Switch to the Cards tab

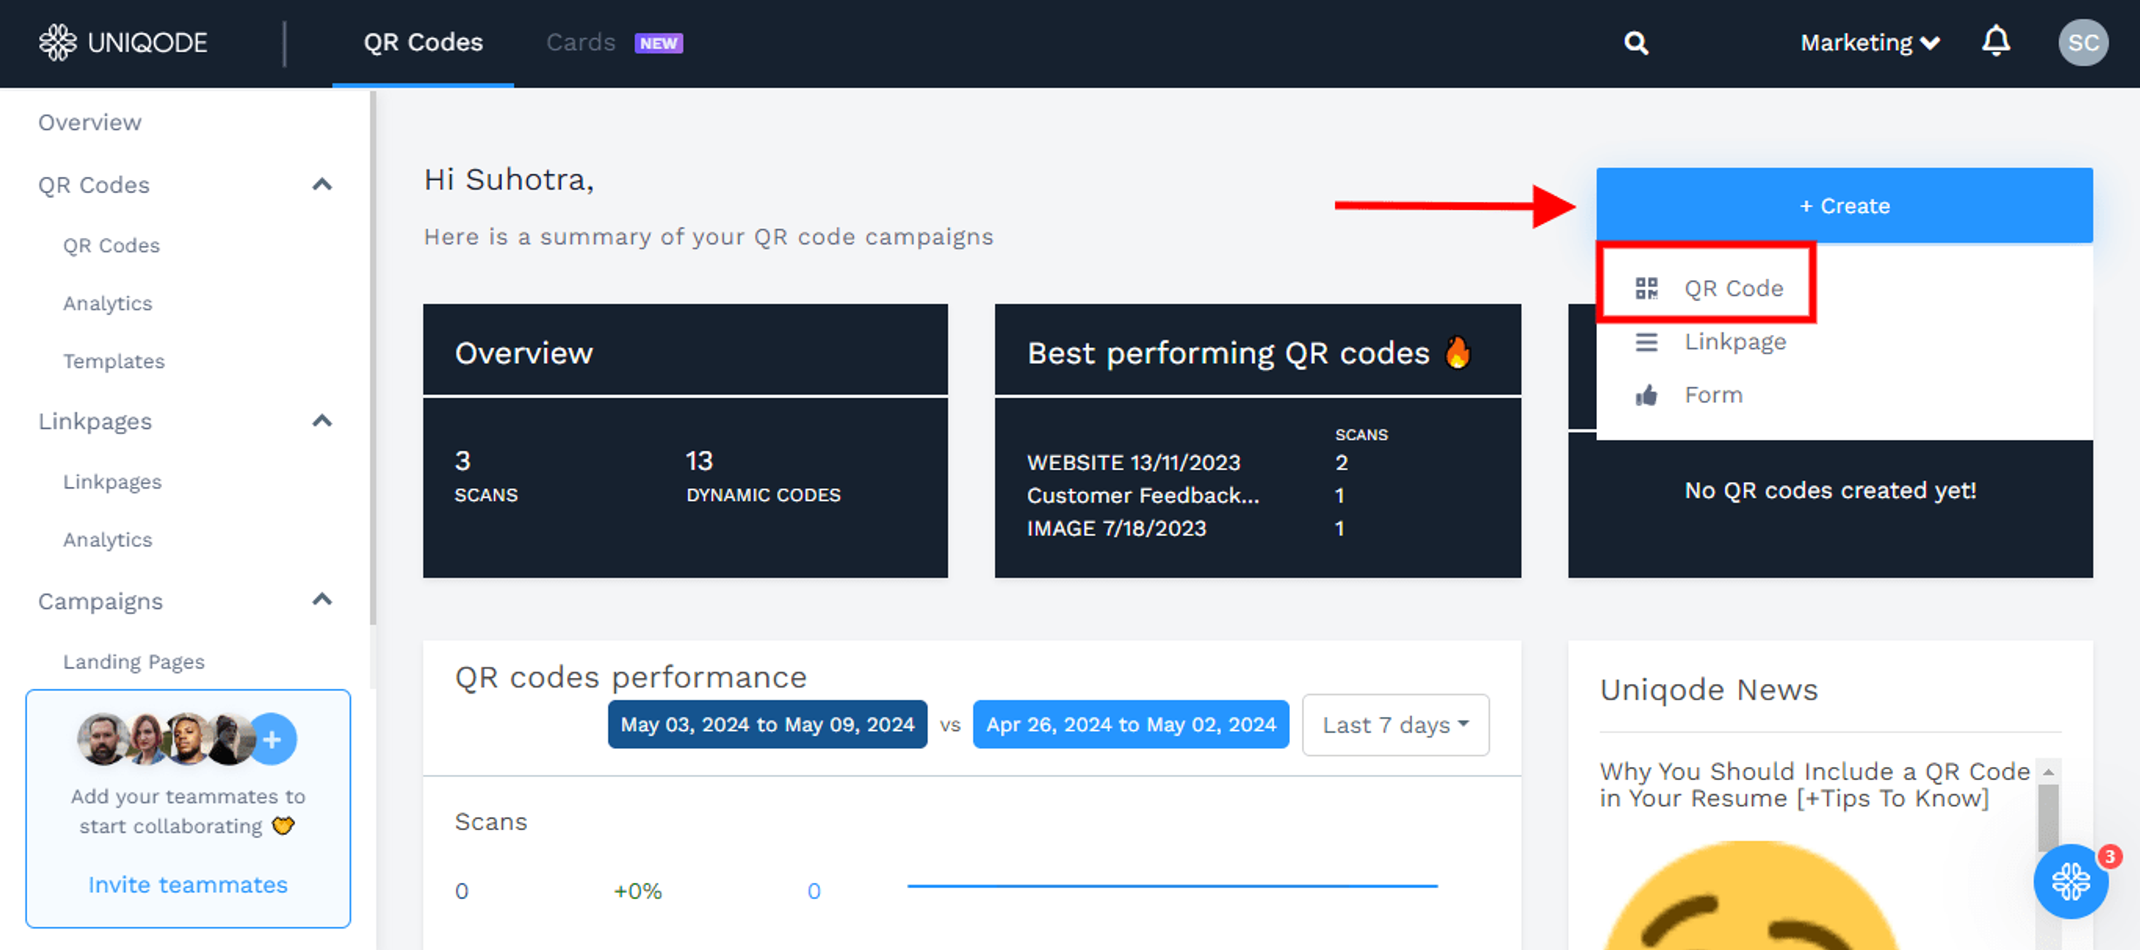581,42
